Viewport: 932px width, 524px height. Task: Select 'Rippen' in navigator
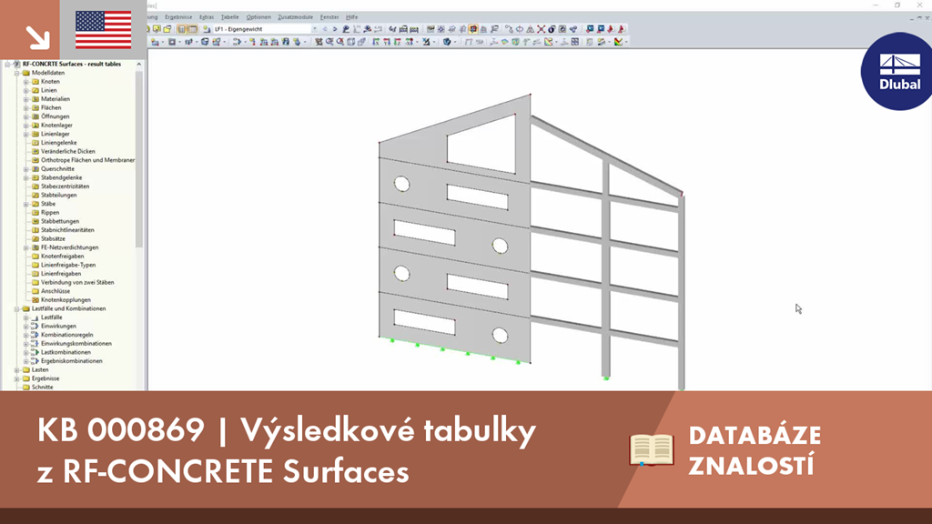click(50, 213)
